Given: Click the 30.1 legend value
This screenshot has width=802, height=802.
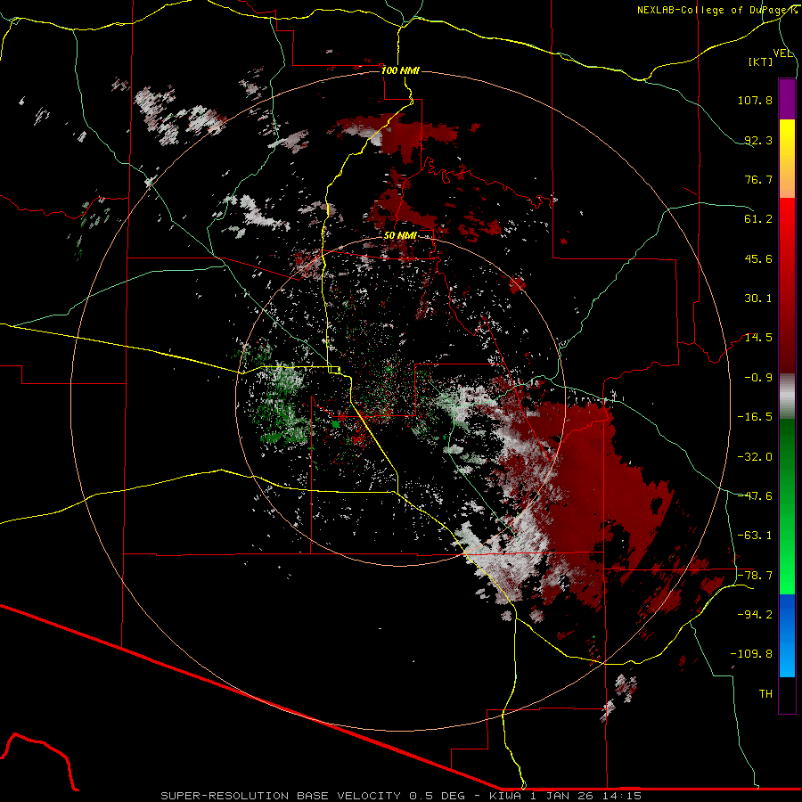Looking at the screenshot, I should coord(758,299).
